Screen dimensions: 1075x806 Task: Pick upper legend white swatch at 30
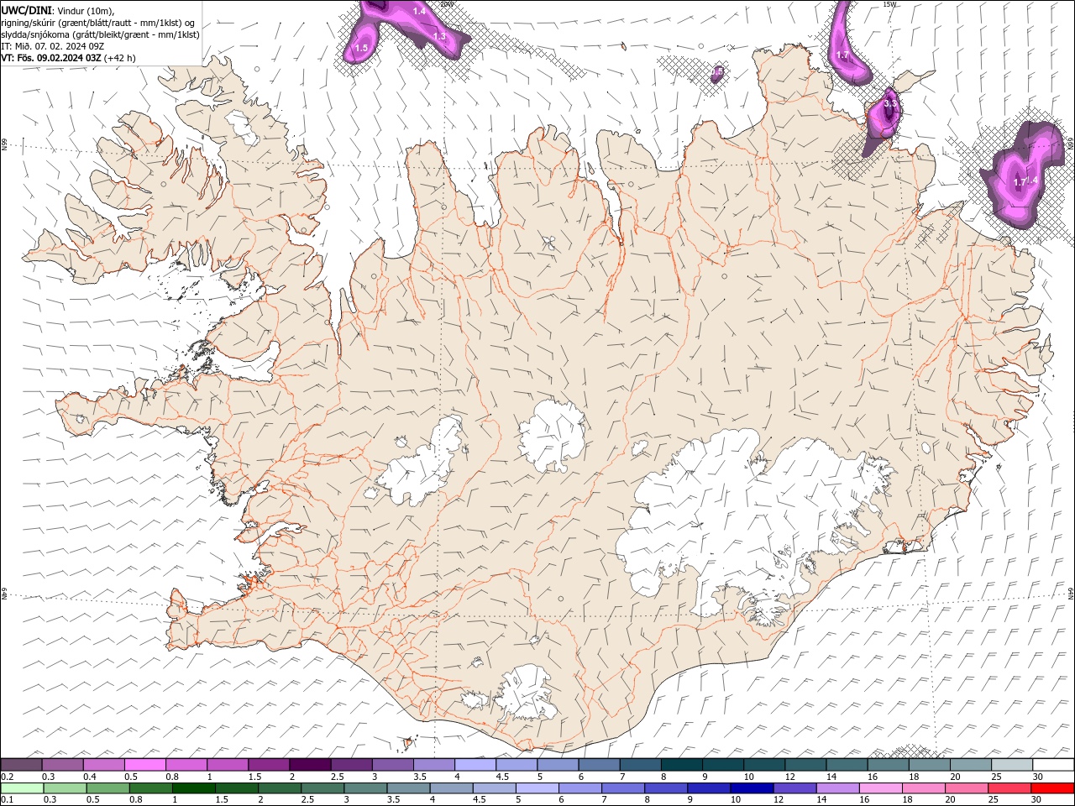1053,765
